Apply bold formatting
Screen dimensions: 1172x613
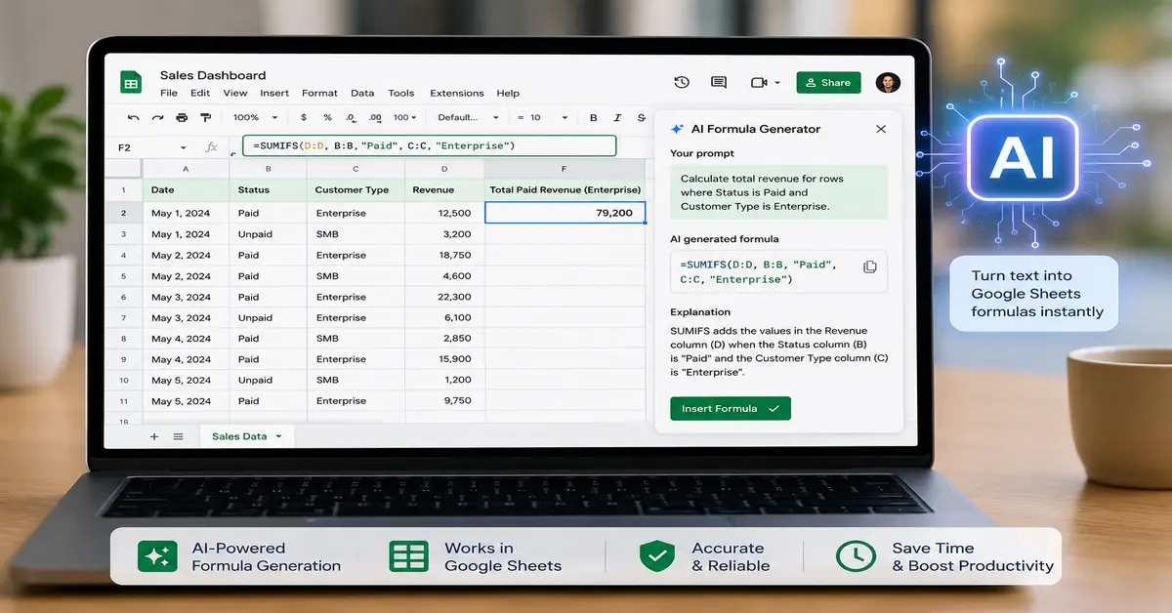[593, 118]
